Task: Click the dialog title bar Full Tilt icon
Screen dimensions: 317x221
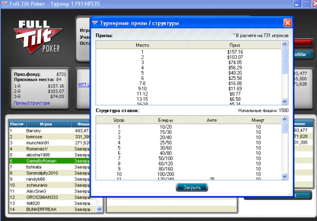Action: [x=95, y=23]
